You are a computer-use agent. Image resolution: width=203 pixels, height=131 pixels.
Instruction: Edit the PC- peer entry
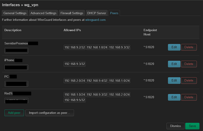(174, 81)
